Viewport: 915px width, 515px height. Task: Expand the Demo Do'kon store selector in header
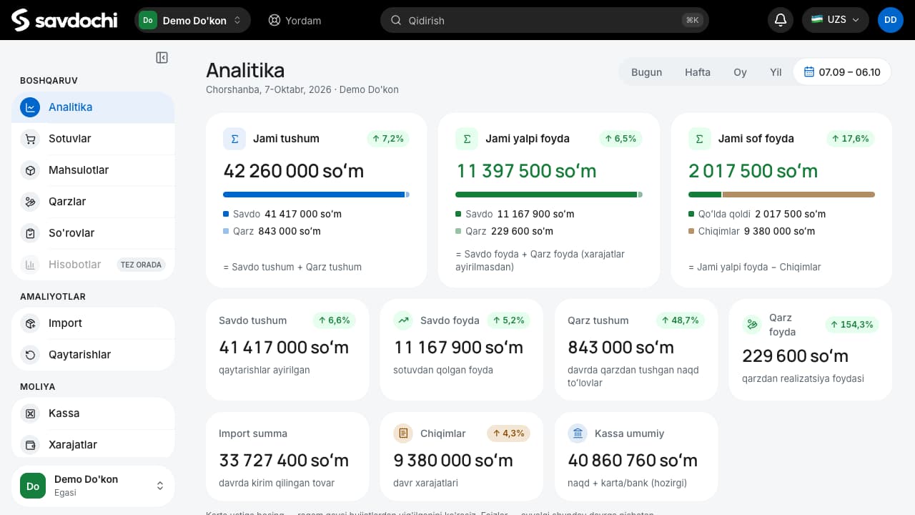tap(193, 20)
